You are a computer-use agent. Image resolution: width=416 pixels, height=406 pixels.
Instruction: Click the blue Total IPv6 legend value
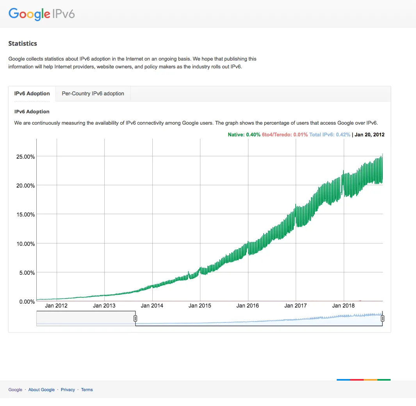(330, 135)
